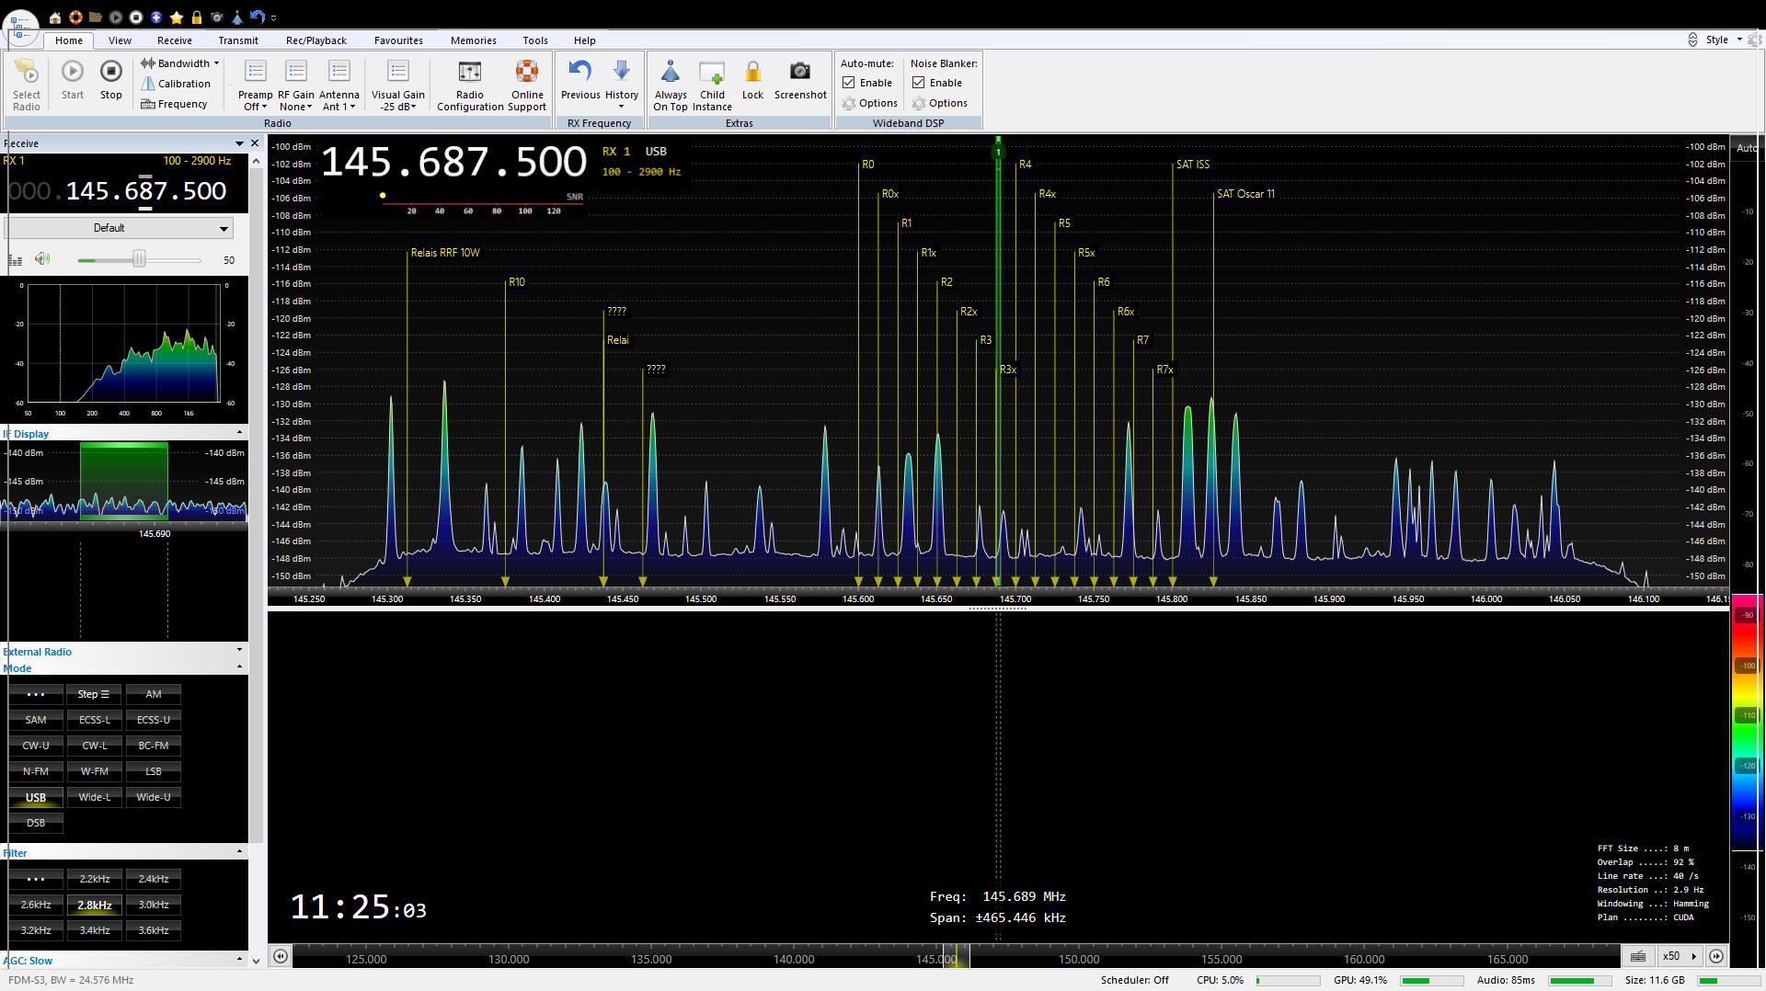Switch to the Rec/Playback tab
This screenshot has width=1766, height=991.
[315, 40]
